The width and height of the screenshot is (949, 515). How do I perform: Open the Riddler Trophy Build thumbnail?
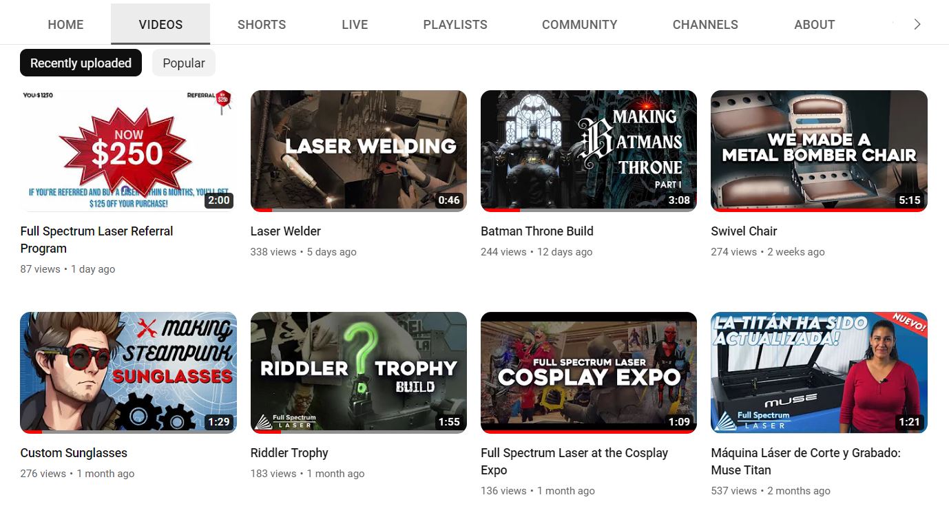click(x=358, y=372)
